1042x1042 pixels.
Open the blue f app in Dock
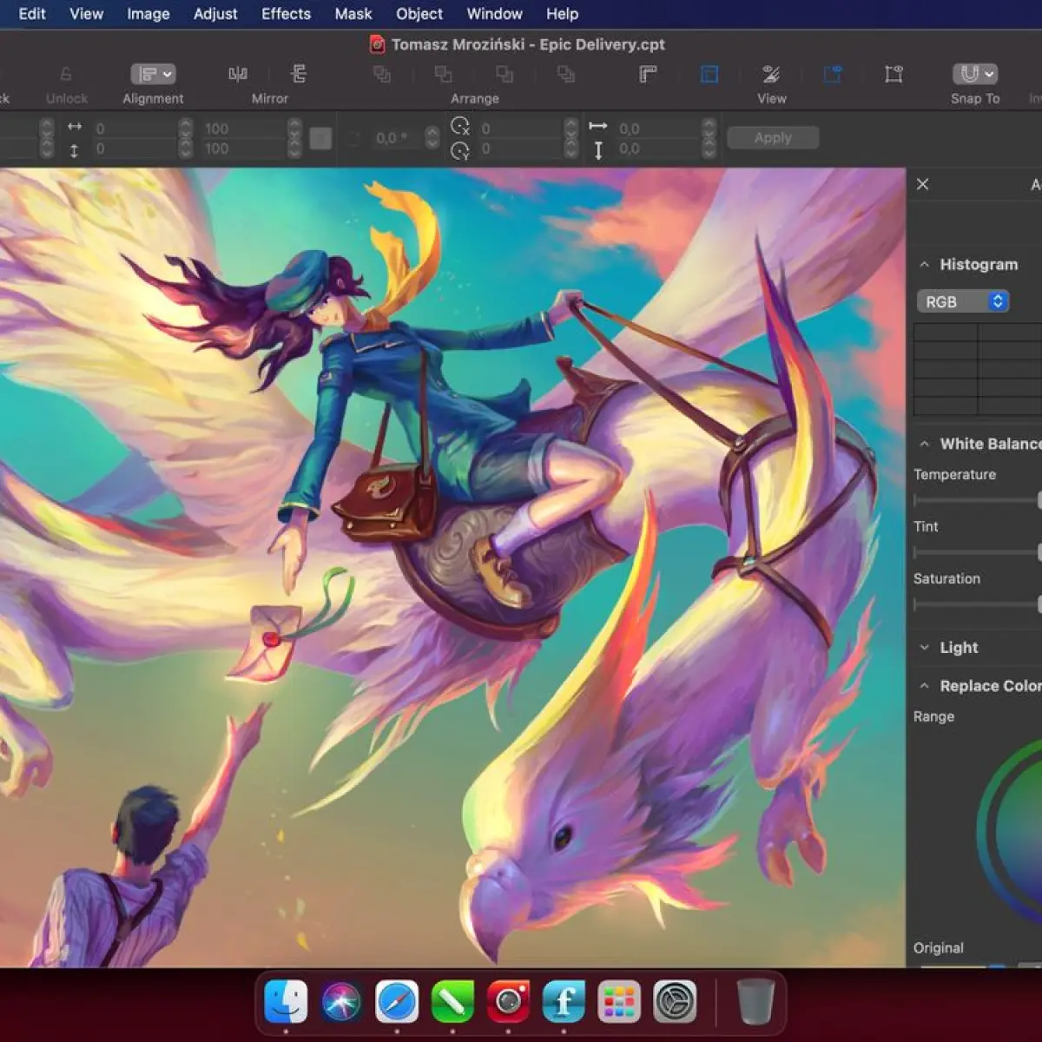[564, 1001]
